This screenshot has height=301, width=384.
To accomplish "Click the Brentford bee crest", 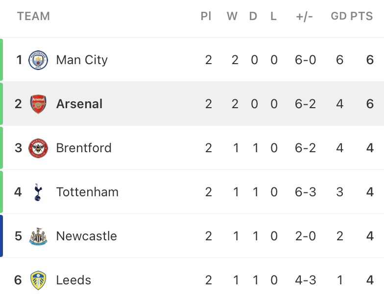I will (38, 148).
